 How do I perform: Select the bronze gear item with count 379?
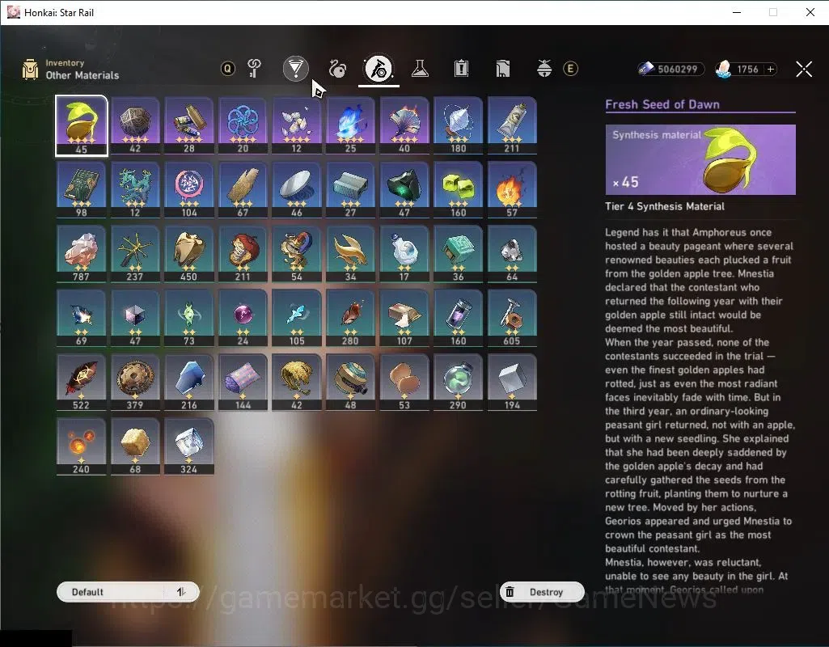[135, 383]
